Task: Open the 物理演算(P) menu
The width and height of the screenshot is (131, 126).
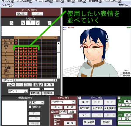Action: click(x=95, y=1)
